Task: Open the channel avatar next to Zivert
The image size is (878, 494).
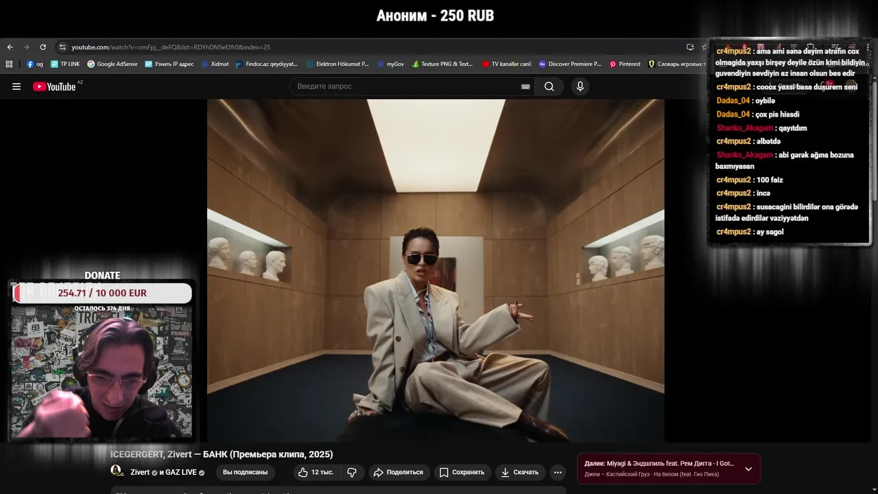Action: (117, 471)
